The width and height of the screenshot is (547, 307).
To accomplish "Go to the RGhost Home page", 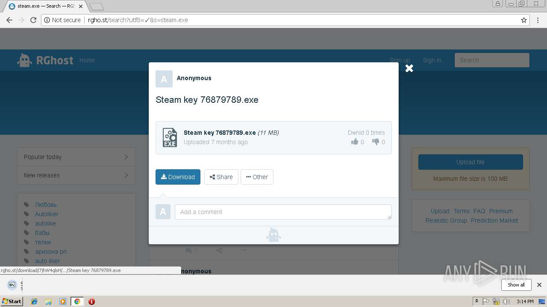I will (x=87, y=60).
